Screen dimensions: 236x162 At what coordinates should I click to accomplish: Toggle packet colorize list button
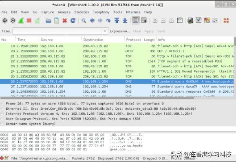coord(135,20)
